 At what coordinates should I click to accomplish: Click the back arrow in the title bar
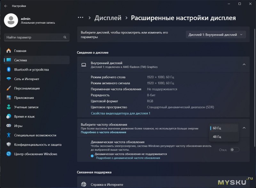pyautogui.click(x=6, y=6)
